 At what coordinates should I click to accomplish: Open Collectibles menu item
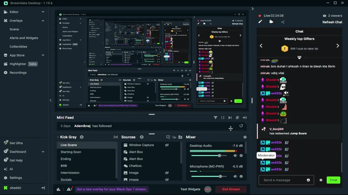18,47
